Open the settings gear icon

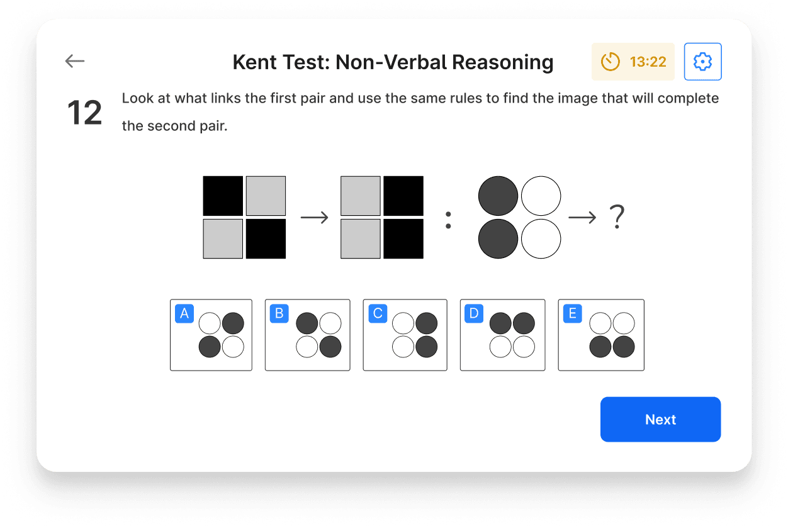pyautogui.click(x=702, y=61)
